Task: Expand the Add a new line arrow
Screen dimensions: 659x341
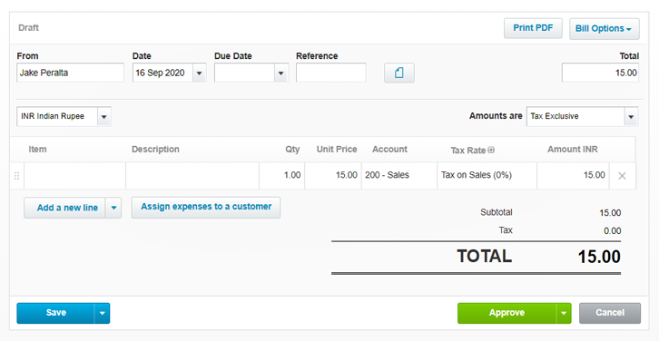Action: (x=113, y=208)
